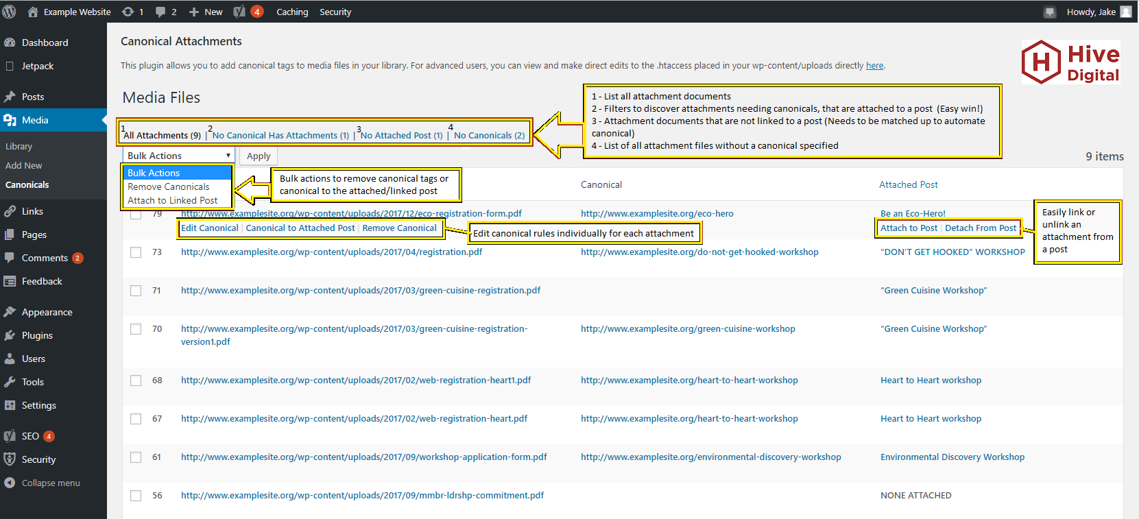The image size is (1139, 519).
Task: Click Edit Canonical for eco-registration-form
Action: pos(210,228)
